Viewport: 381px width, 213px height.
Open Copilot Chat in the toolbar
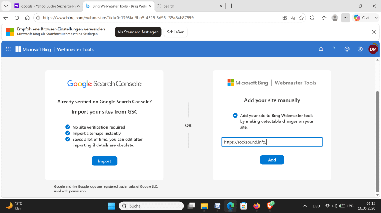click(362, 17)
